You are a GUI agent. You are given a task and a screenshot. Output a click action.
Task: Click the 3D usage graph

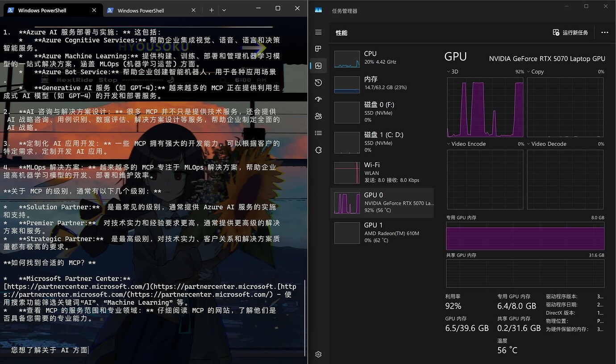485,108
